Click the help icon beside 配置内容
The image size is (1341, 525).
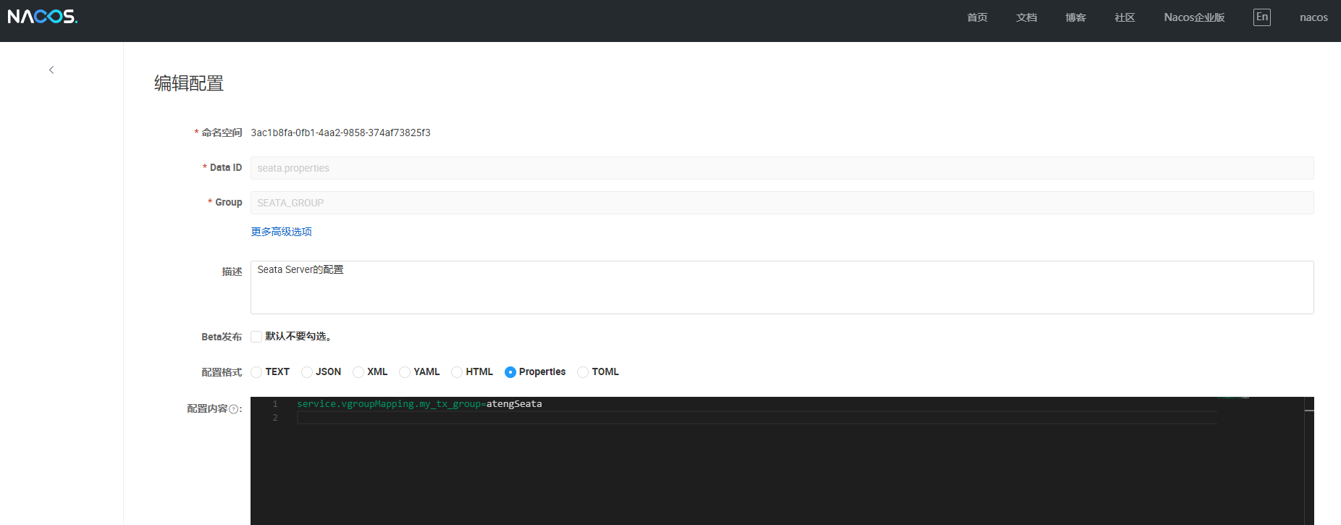click(234, 409)
